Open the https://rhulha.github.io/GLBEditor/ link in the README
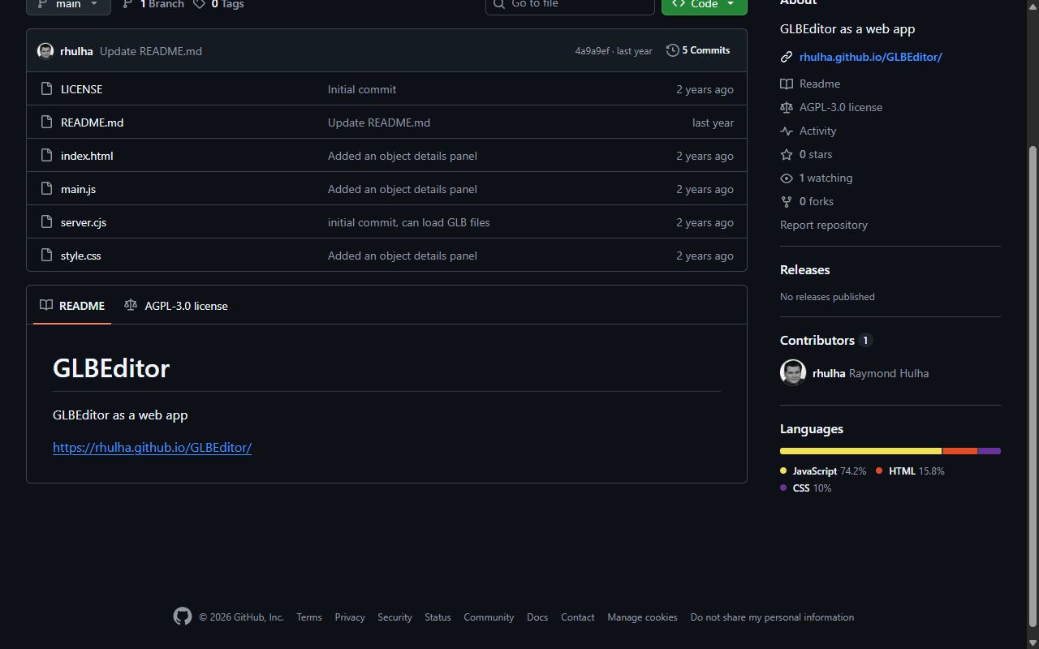 (152, 448)
